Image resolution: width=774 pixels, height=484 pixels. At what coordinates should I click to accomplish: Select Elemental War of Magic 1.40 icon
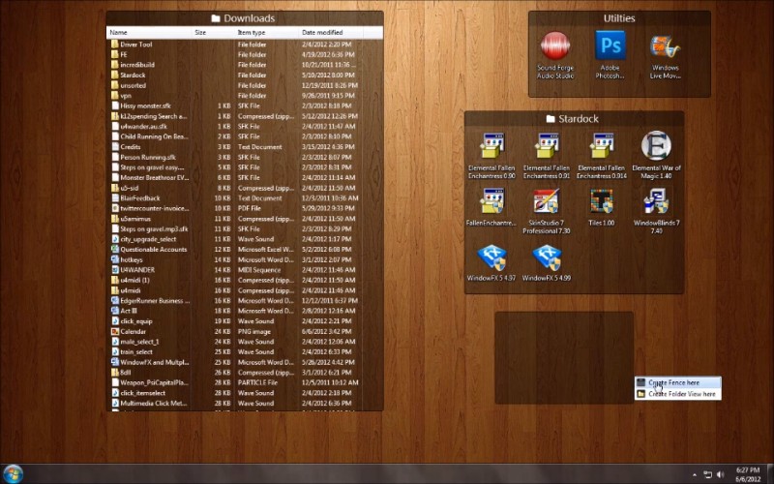[657, 156]
